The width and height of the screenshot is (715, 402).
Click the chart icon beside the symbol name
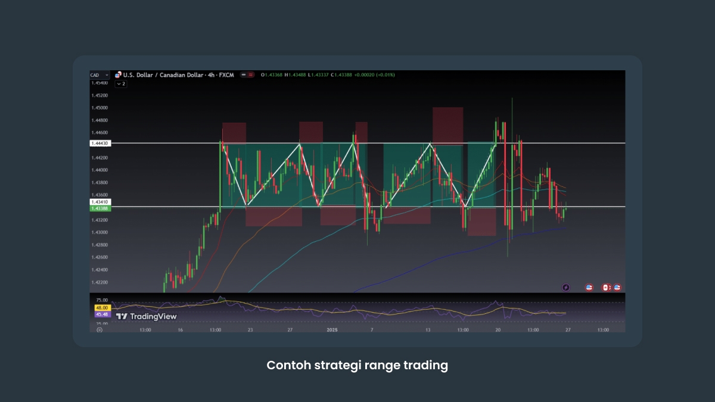click(118, 74)
